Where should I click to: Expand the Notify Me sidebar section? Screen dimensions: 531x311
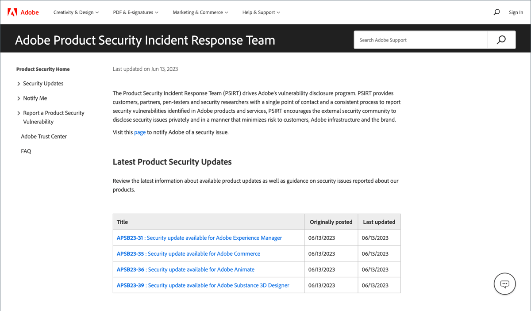pyautogui.click(x=19, y=98)
